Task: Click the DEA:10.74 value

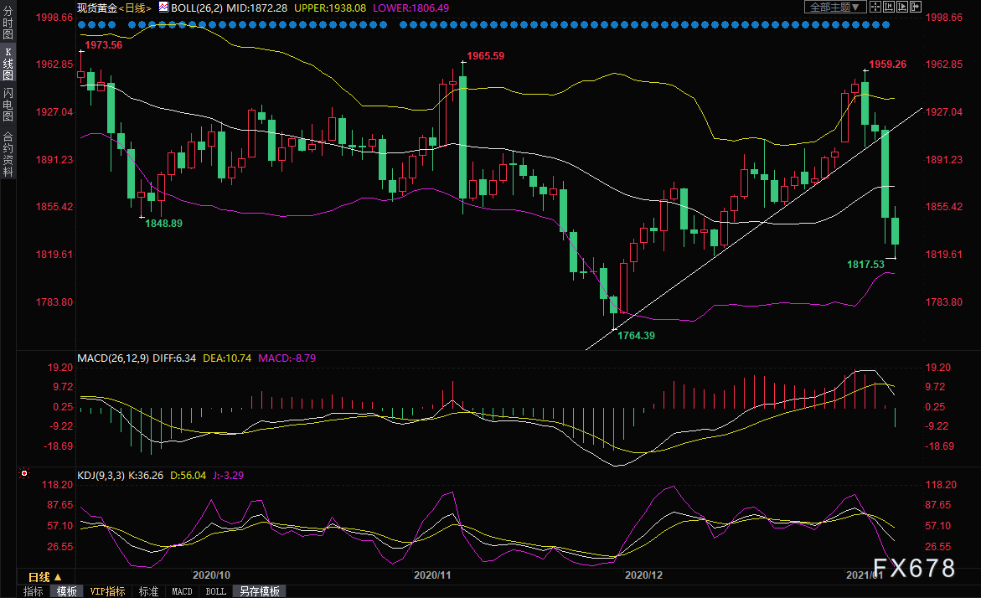Action: (227, 358)
